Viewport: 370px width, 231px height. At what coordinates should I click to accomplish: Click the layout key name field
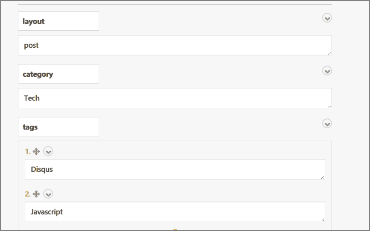[59, 21]
